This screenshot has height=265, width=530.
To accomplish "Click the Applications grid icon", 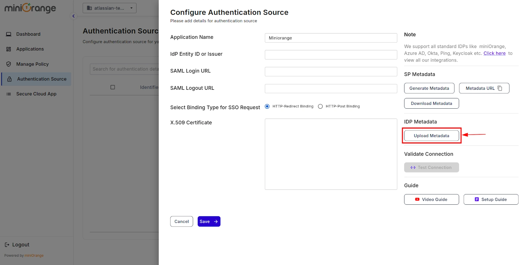I will pyautogui.click(x=9, y=49).
